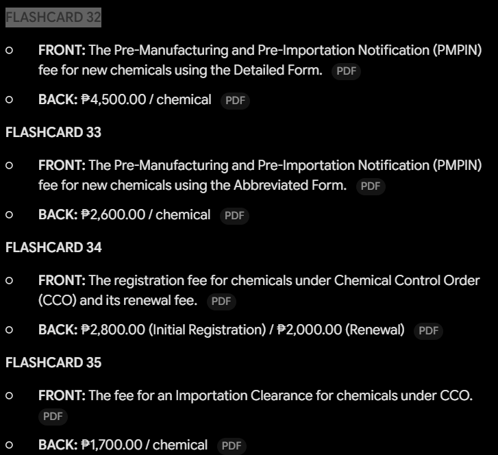The height and width of the screenshot is (455, 498).
Task: Click the FRONT label of flashcard 33
Action: 62,165
